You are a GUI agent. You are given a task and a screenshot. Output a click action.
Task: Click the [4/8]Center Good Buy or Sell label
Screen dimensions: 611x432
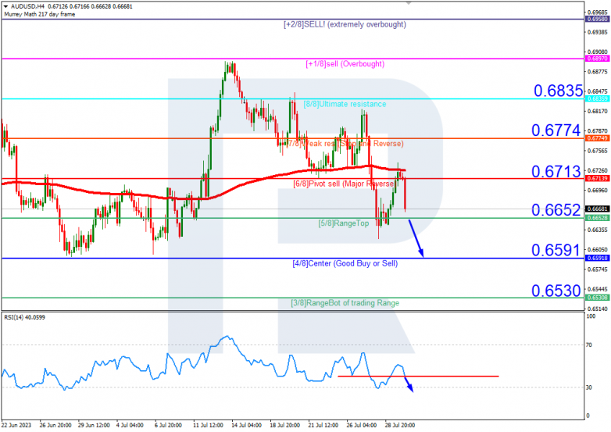(345, 263)
